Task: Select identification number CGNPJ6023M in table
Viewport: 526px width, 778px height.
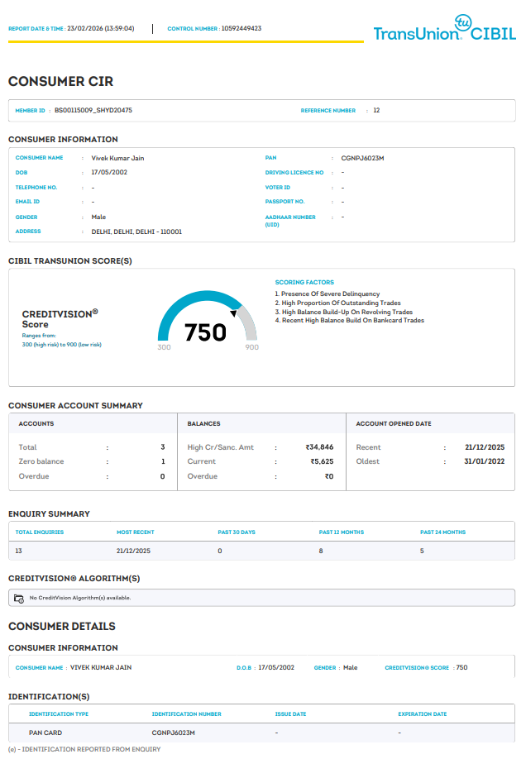Action: pos(173,733)
